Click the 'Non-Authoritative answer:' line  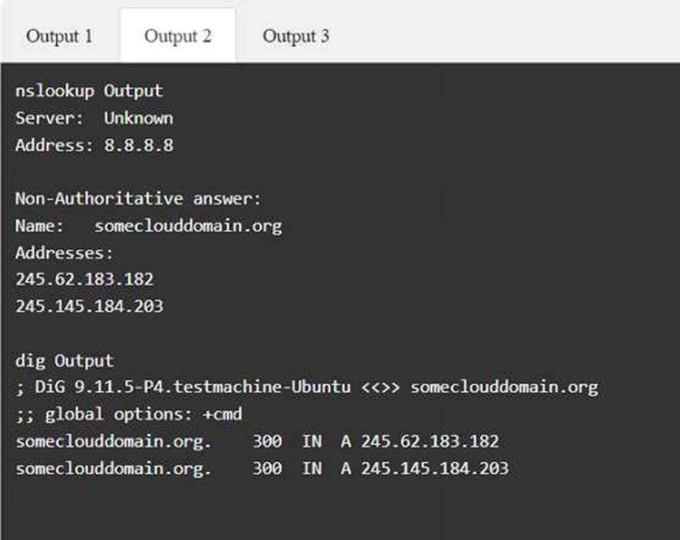pyautogui.click(x=138, y=199)
